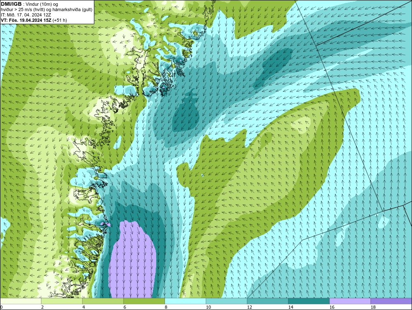This screenshot has width=412, height=310.
Task: Click the 'IT: Mið. 17. 04. 2024 12Z' line
Action: pos(26,15)
